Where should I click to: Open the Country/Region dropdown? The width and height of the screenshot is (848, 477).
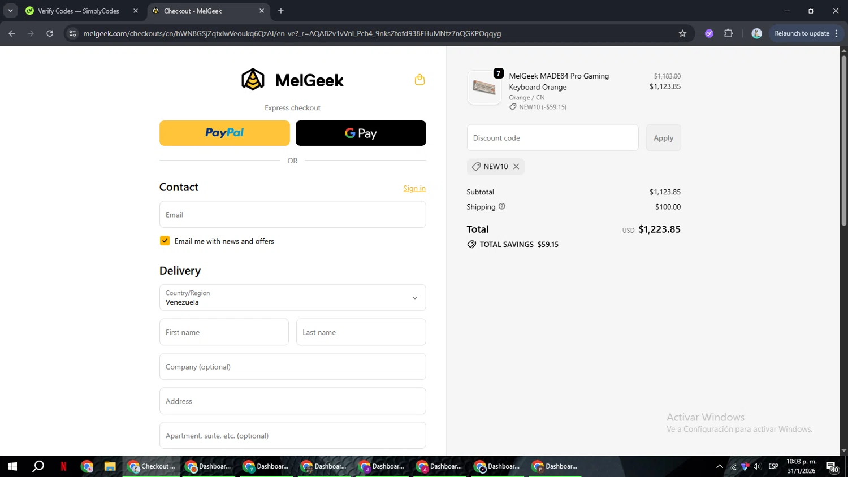[292, 298]
